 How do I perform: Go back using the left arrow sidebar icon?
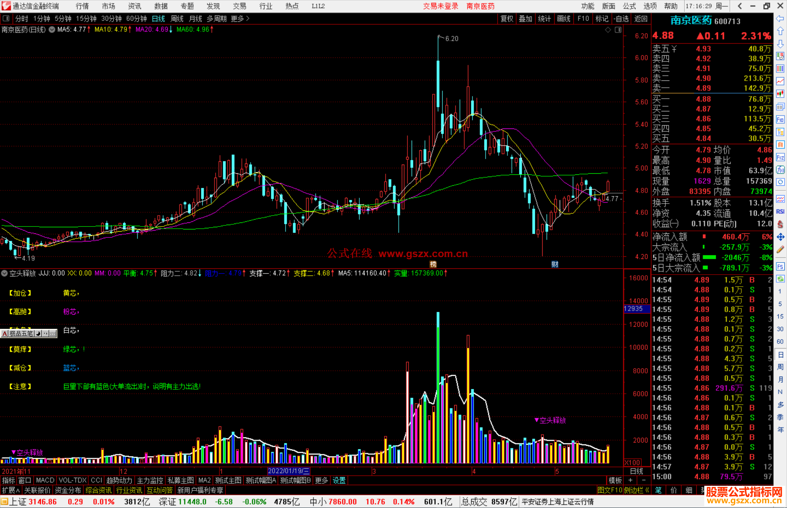click(780, 19)
